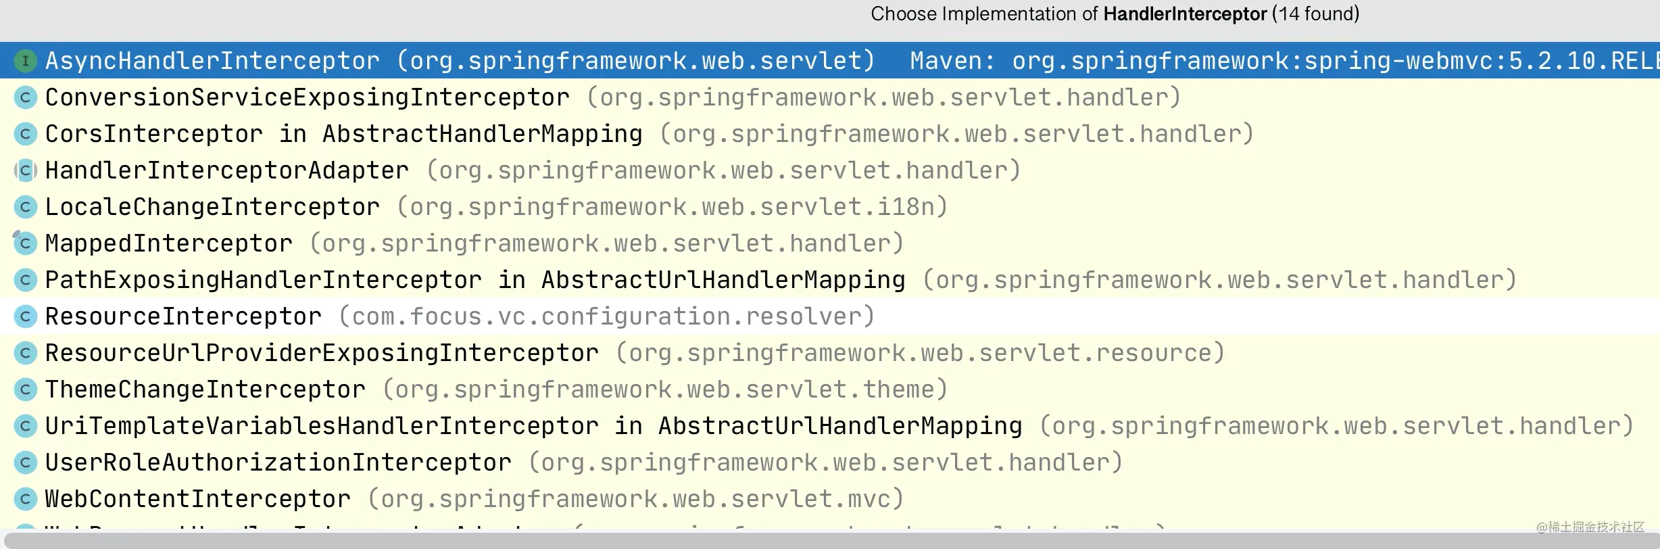The height and width of the screenshot is (549, 1660).
Task: Click the class icon beside ResourceInterceptor
Action: pos(25,316)
